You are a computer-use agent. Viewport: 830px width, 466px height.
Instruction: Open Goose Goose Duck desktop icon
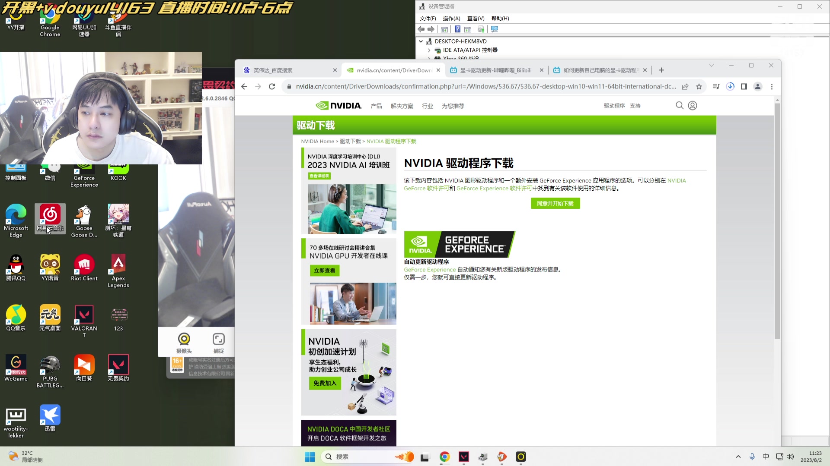click(x=84, y=221)
